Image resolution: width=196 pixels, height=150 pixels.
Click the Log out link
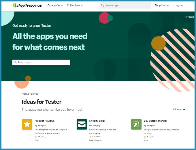tap(179, 5)
